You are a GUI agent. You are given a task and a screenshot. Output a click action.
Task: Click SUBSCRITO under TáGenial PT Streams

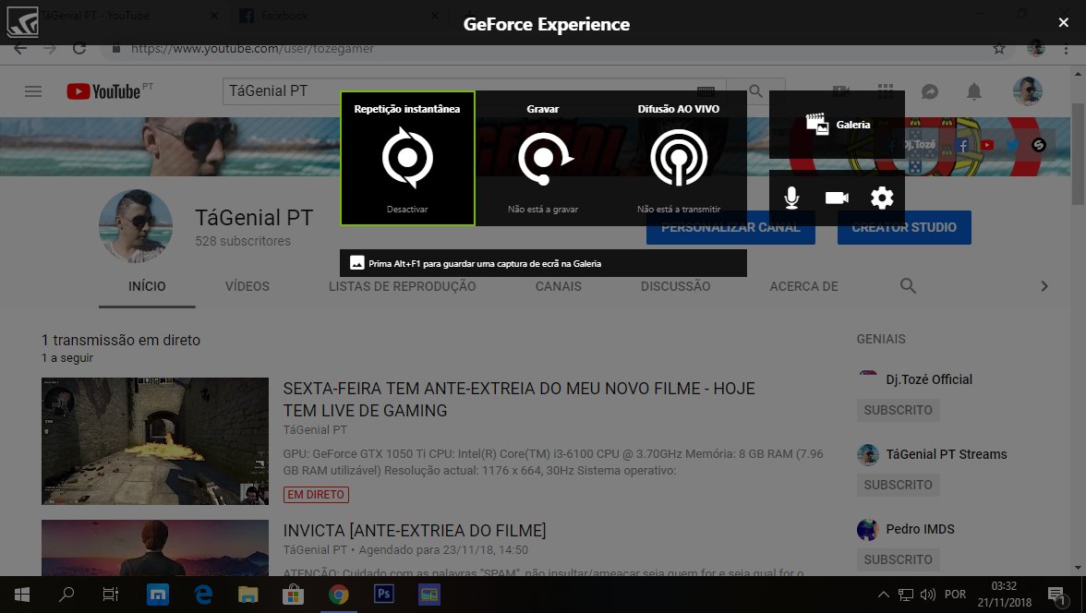[898, 485]
